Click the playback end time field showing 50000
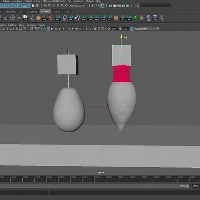Image resolution: width=200 pixels, height=200 pixels. pyautogui.click(x=195, y=186)
